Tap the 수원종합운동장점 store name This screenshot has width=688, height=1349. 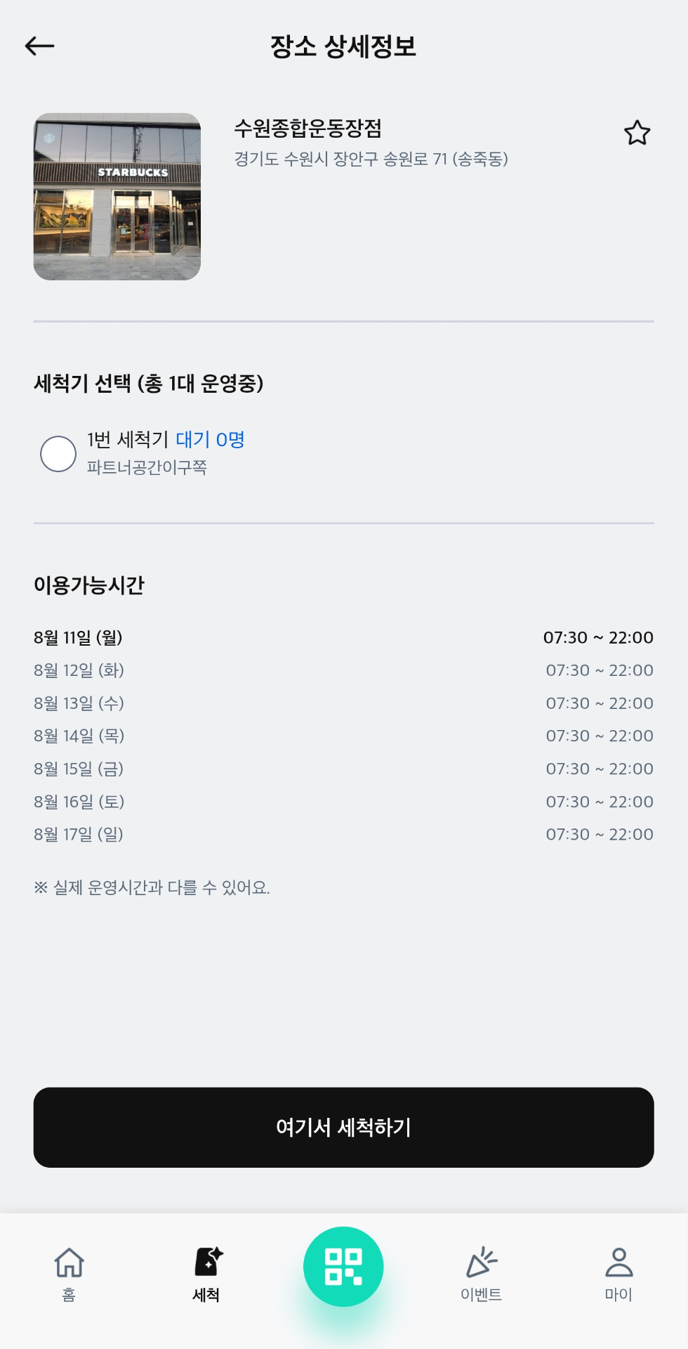(307, 129)
